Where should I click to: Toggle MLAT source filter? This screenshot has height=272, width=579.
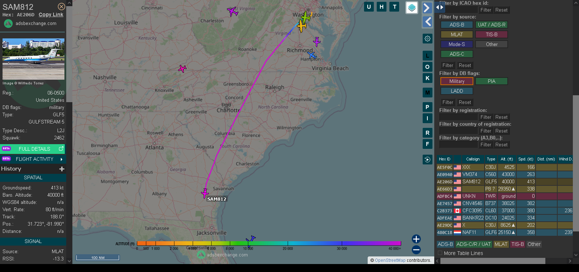point(457,34)
